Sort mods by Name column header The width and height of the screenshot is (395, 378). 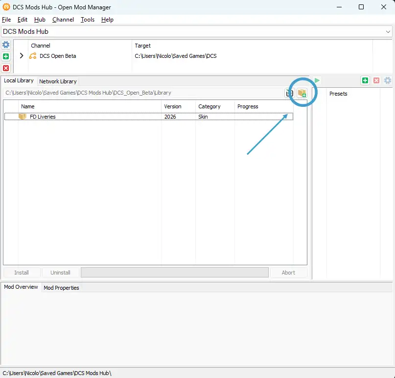90,106
